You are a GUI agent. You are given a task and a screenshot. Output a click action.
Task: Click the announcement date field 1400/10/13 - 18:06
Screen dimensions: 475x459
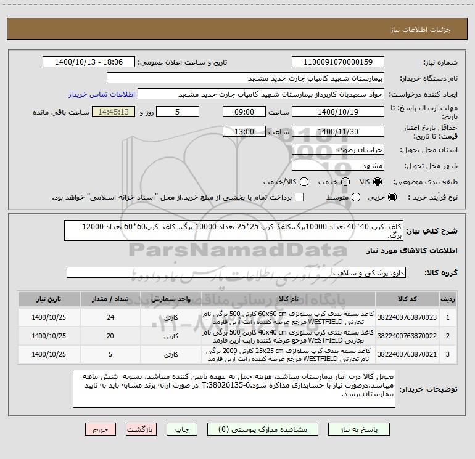pyautogui.click(x=89, y=62)
